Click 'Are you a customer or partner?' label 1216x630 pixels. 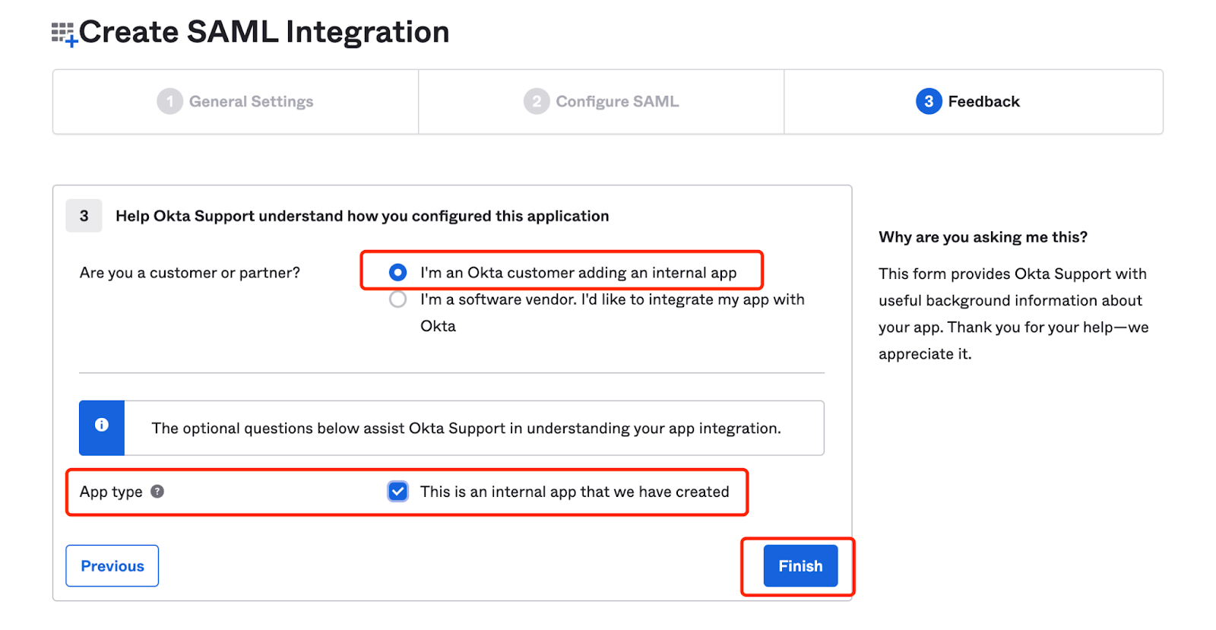190,273
